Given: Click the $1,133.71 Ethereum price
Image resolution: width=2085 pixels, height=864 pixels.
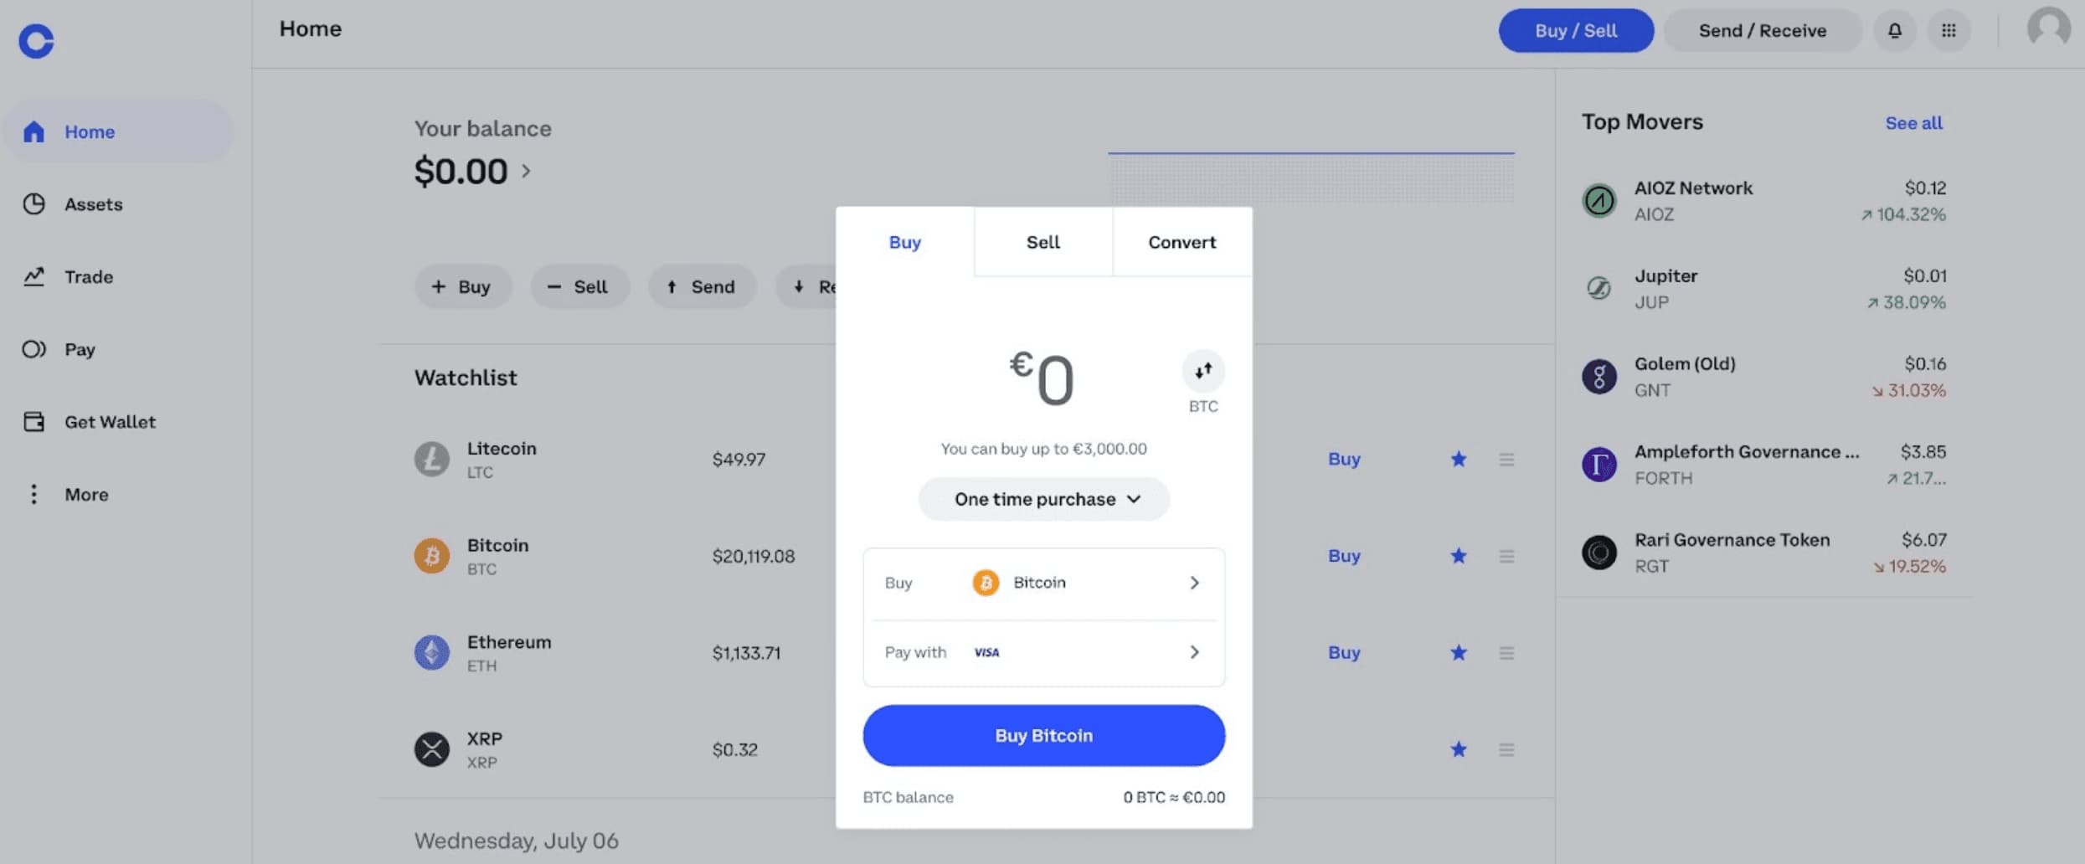Looking at the screenshot, I should [x=746, y=653].
